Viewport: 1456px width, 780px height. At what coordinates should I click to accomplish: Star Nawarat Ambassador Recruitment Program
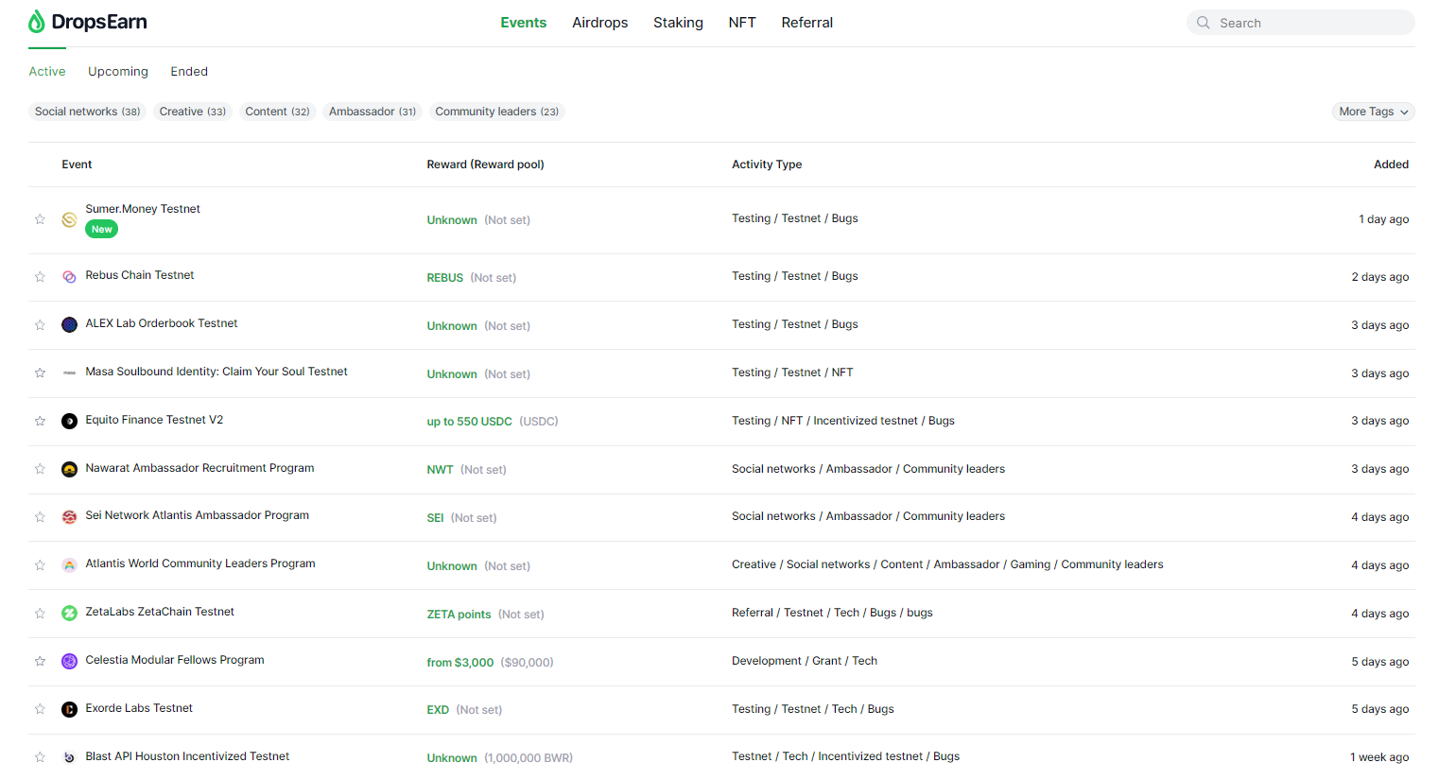40,469
